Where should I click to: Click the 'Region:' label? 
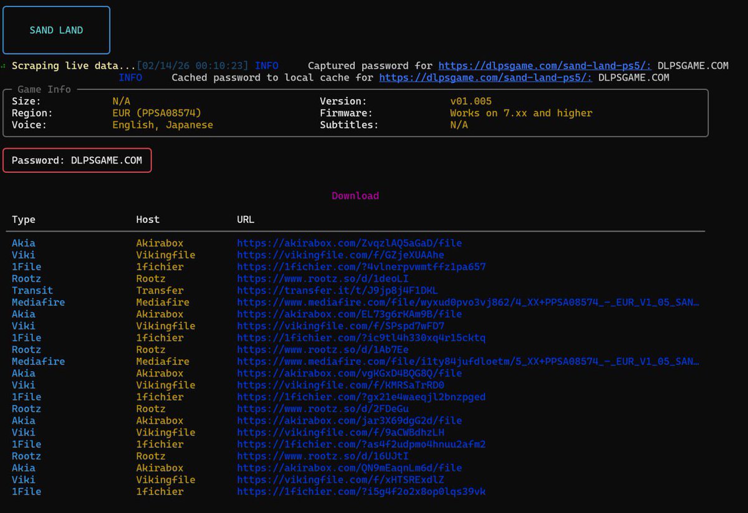click(x=32, y=113)
